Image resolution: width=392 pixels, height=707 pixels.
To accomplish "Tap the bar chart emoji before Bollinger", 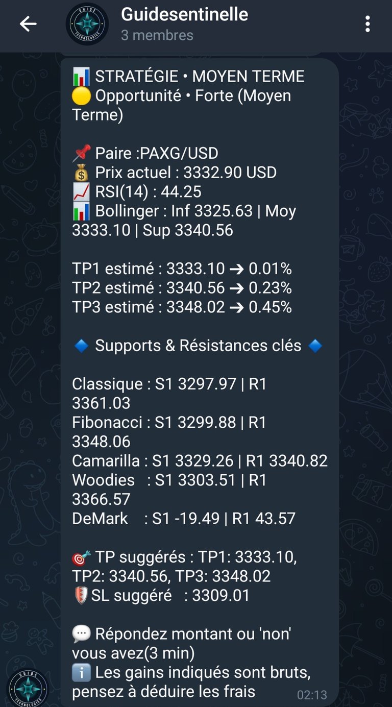I will tap(81, 211).
